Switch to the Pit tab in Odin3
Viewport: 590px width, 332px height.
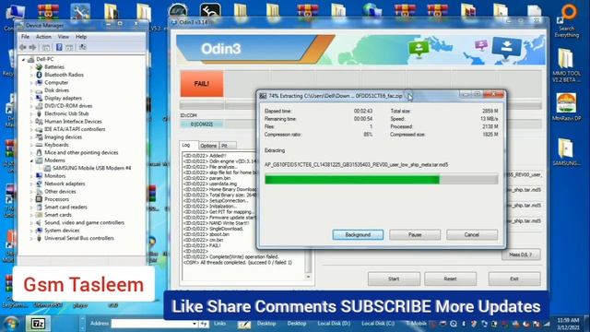(x=228, y=146)
